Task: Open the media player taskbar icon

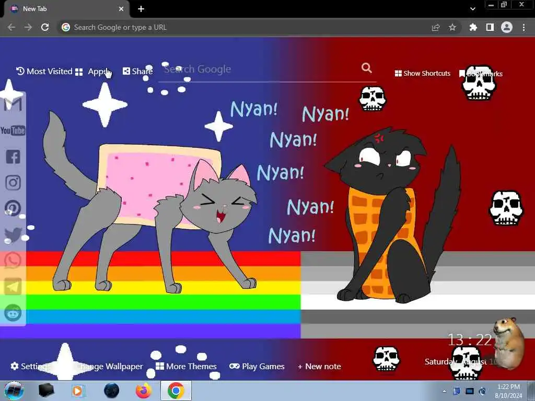Action: coord(77,391)
